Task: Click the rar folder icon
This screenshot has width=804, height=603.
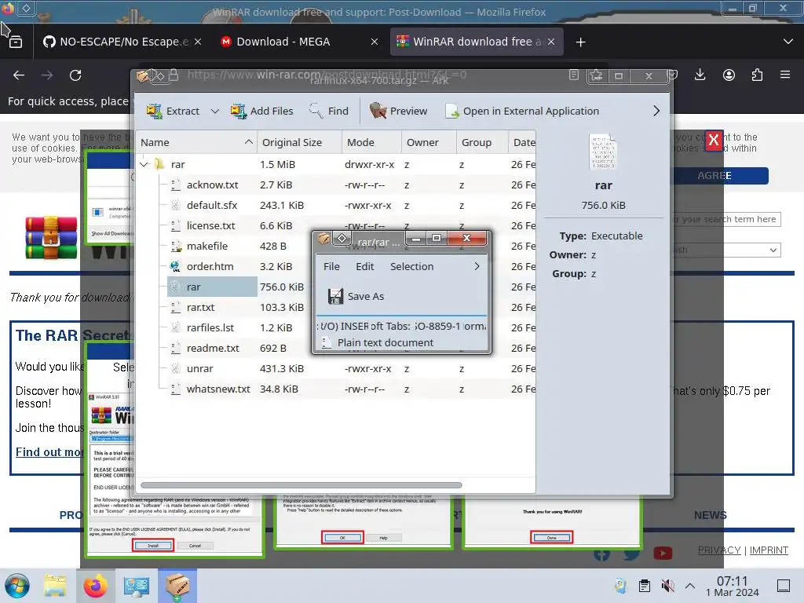Action: [160, 164]
